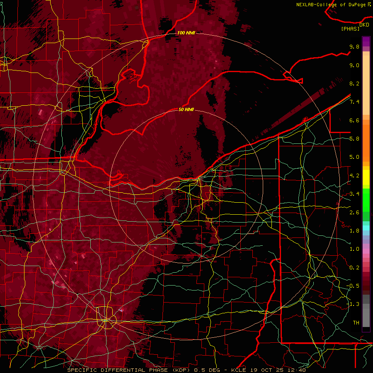373x373 pixels.
Task: Click the 6.6 scale value
Action: click(x=354, y=120)
